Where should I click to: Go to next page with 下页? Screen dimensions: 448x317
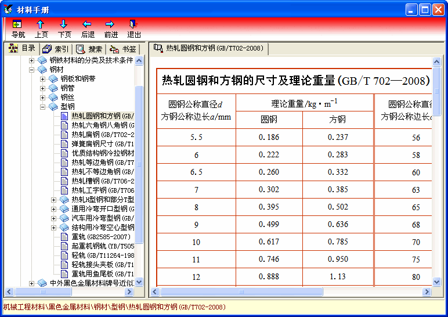coord(64,28)
